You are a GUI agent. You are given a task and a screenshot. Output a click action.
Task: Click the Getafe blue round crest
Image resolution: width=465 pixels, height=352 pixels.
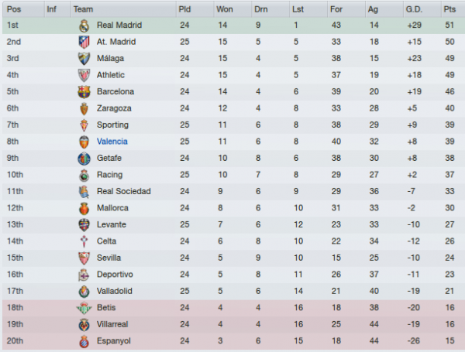tap(84, 159)
